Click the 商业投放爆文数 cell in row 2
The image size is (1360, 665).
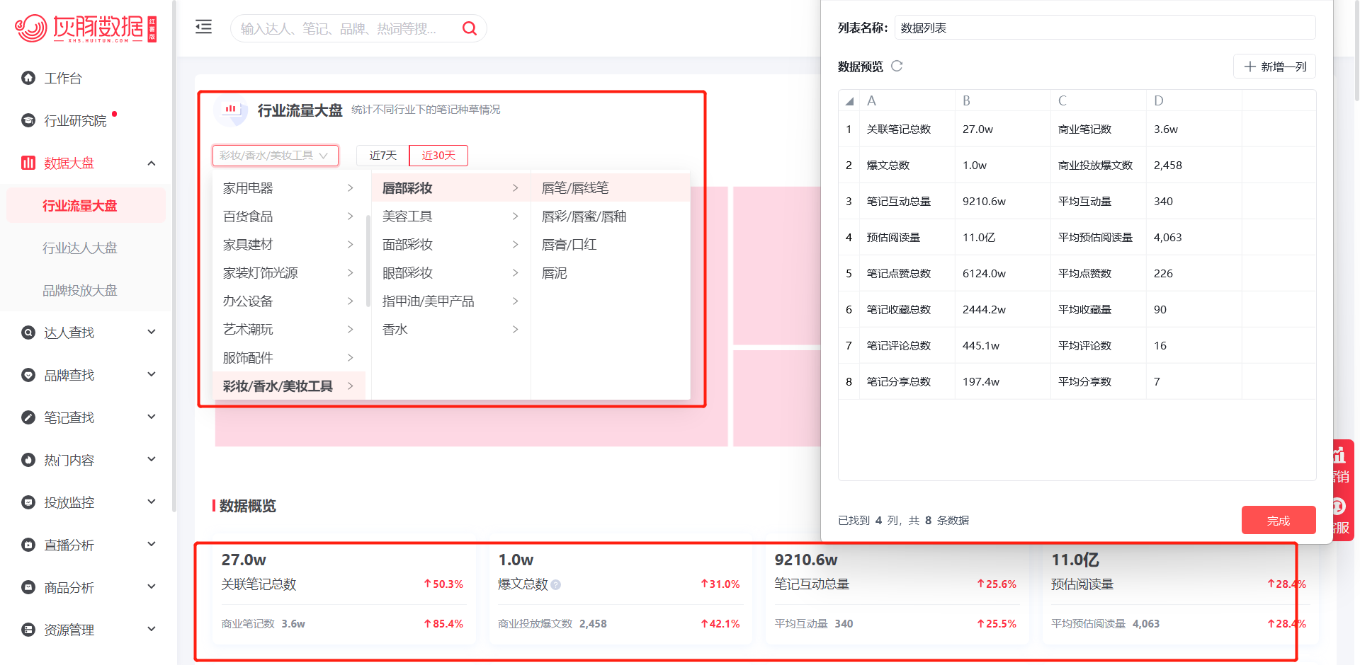pos(1099,166)
